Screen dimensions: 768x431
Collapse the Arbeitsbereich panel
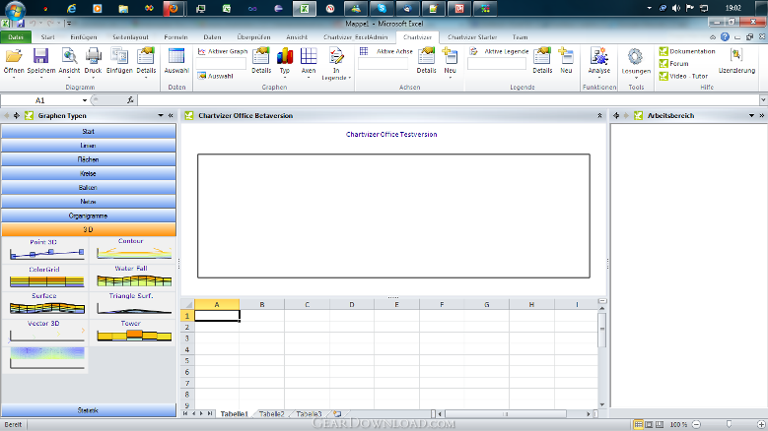tap(762, 116)
